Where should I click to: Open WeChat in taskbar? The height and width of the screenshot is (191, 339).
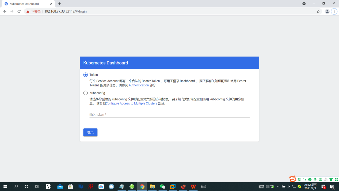162,186
